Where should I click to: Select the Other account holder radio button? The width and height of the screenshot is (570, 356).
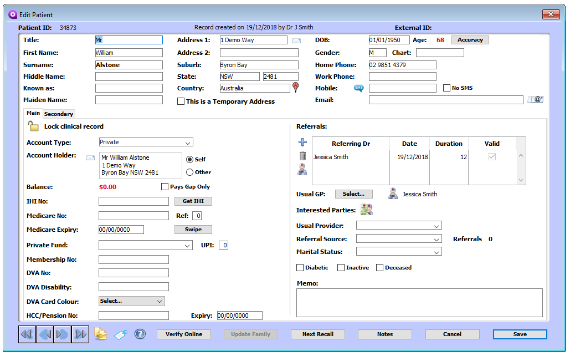pyautogui.click(x=189, y=172)
